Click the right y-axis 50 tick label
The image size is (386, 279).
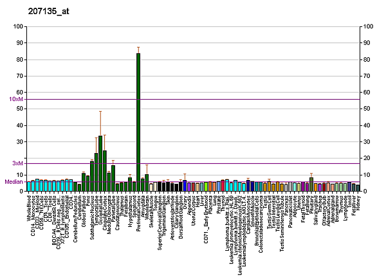(368, 109)
